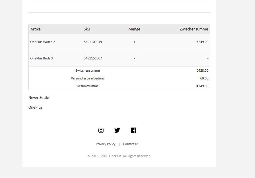Click the Zwischensumme column header

[194, 29]
